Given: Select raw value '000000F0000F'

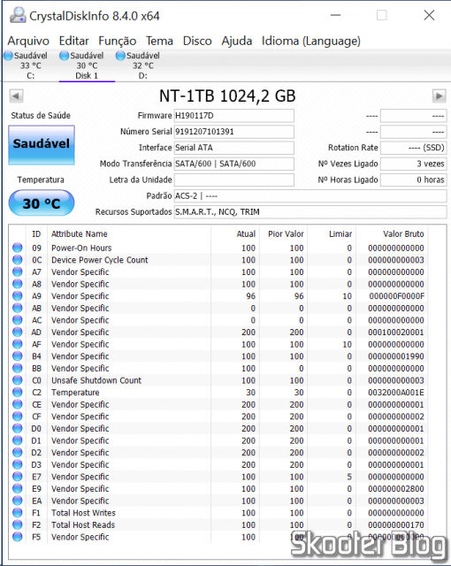Looking at the screenshot, I should point(396,296).
